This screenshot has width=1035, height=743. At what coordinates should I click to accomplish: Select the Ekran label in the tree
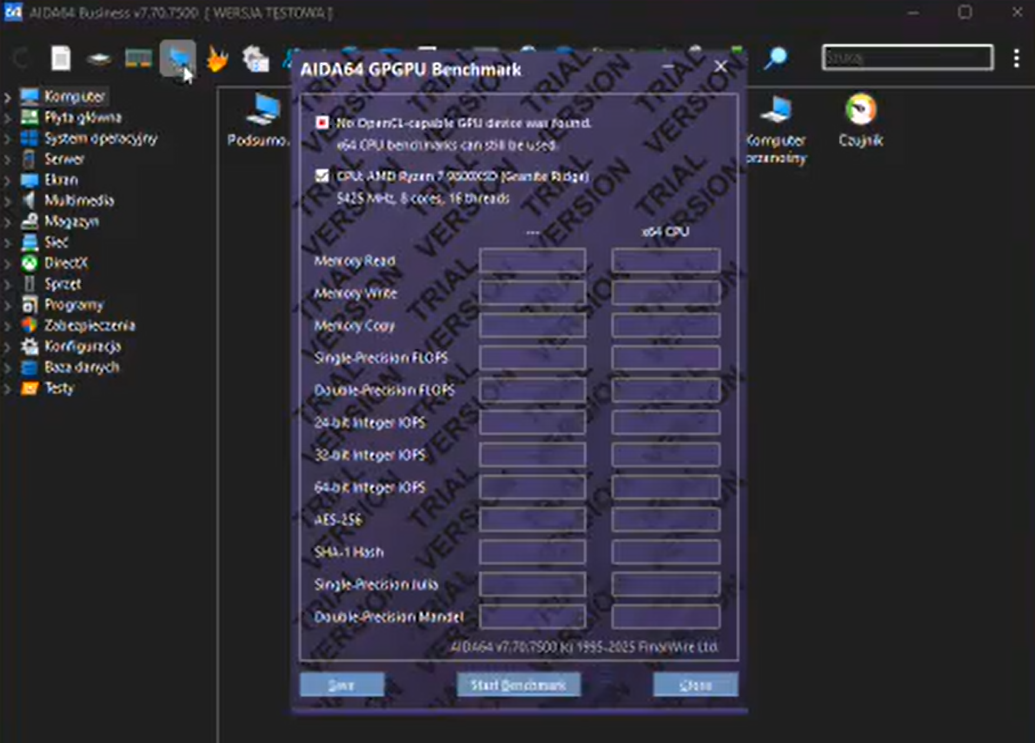tap(61, 180)
